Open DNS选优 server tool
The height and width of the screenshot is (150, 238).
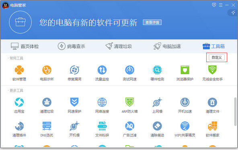click(47, 129)
